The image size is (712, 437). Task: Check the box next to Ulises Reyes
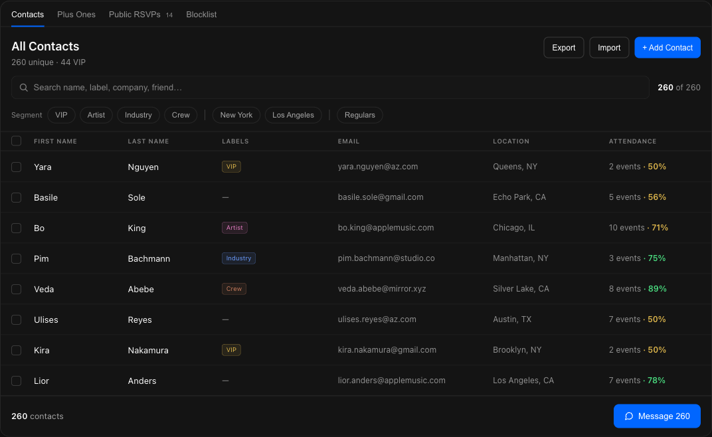17,319
